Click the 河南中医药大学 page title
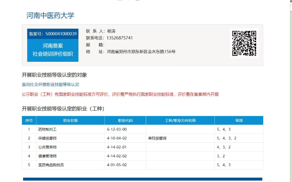The image size is (292, 182). pos(50,16)
